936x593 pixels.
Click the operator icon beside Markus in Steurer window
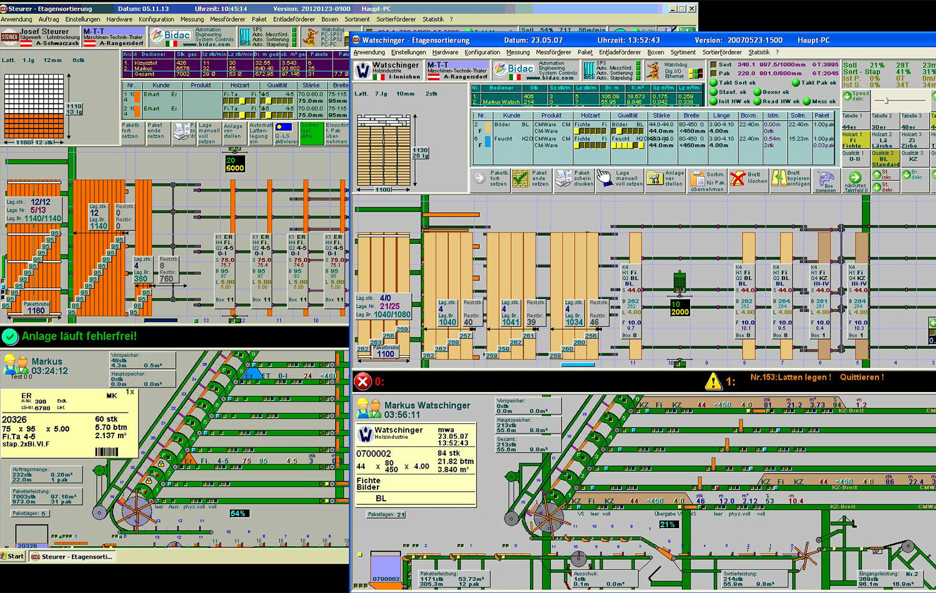click(x=16, y=364)
